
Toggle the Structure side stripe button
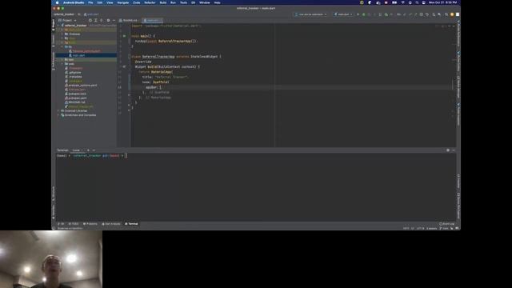pyautogui.click(x=54, y=193)
